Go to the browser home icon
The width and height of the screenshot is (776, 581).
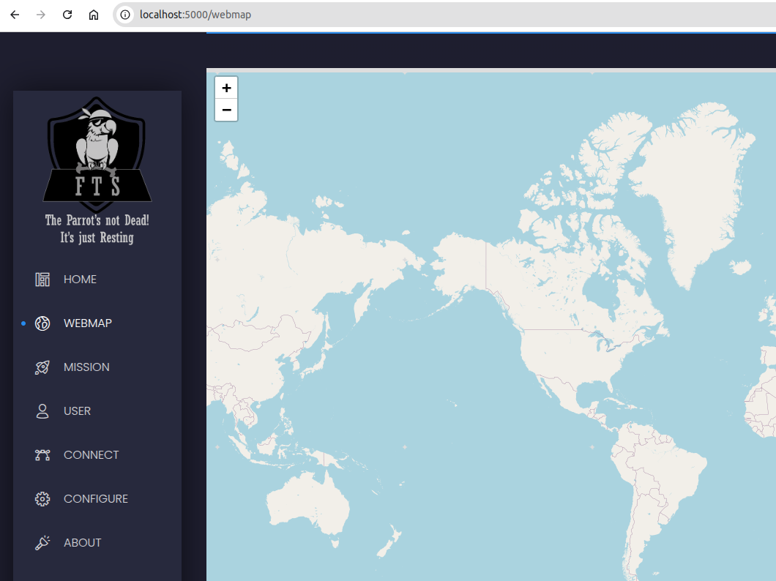[x=94, y=15]
